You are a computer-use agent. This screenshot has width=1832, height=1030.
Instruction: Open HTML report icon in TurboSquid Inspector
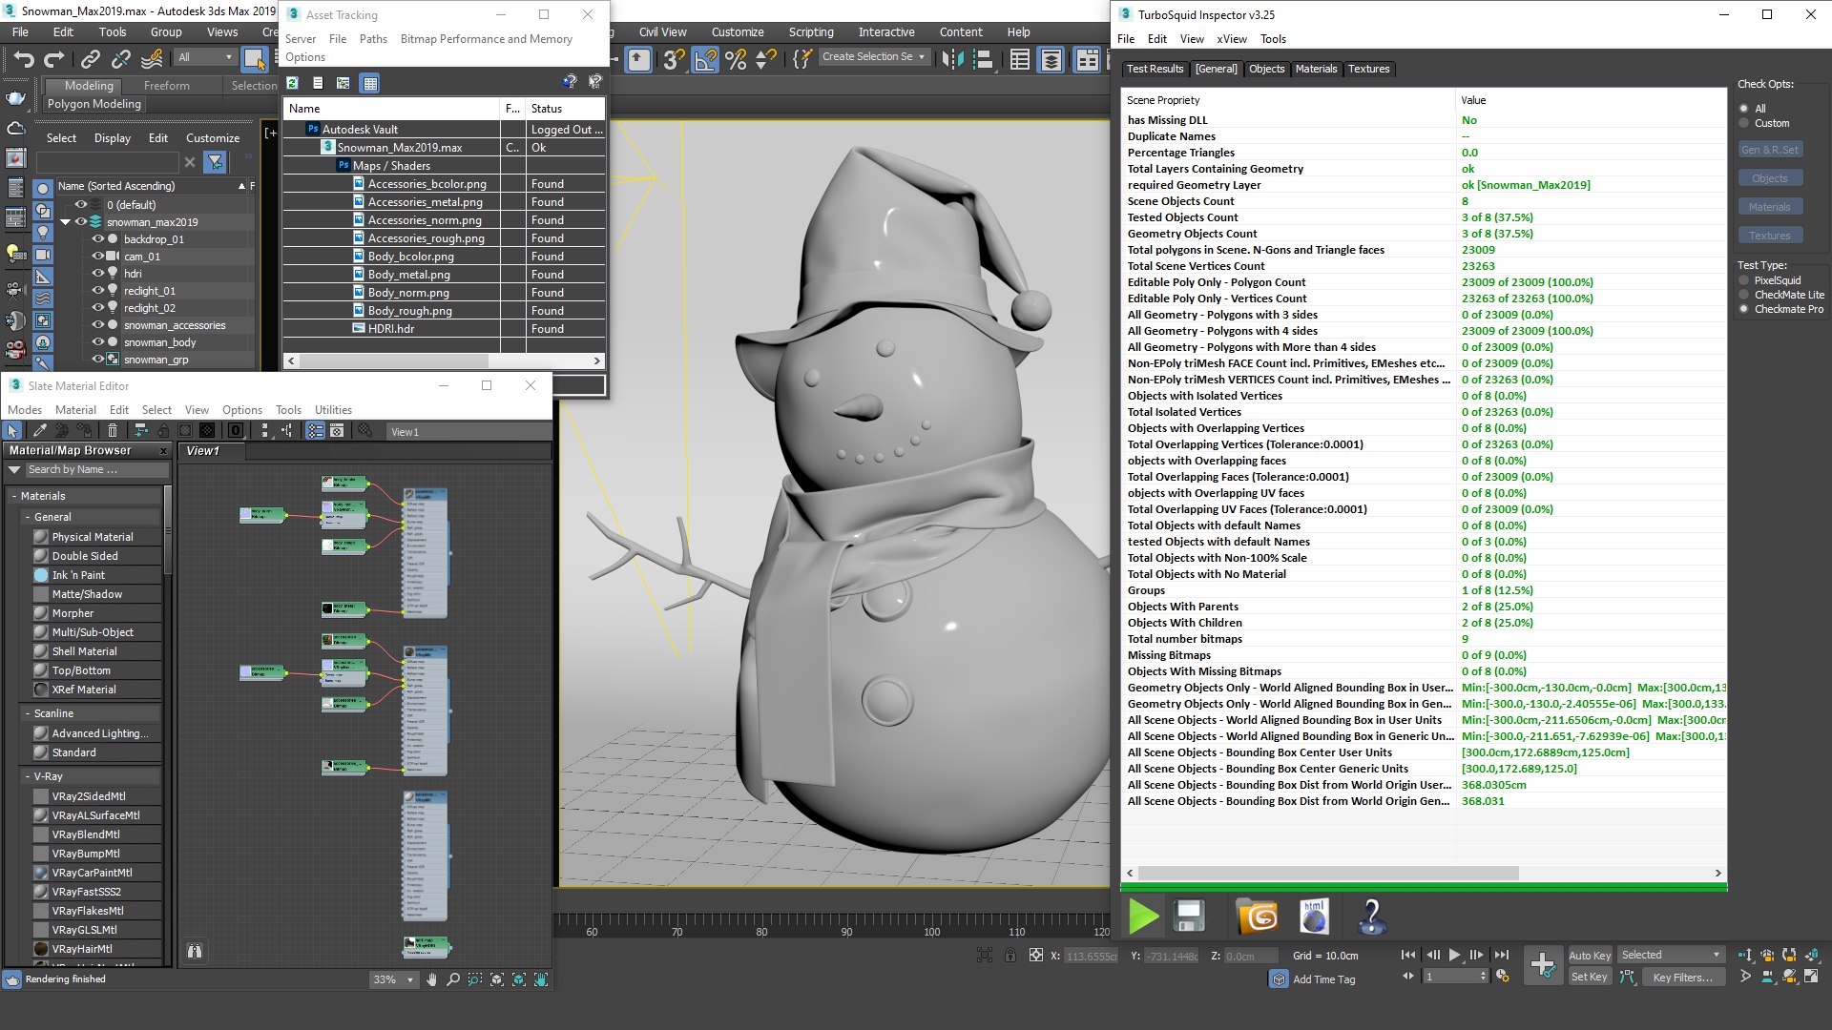click(x=1314, y=917)
